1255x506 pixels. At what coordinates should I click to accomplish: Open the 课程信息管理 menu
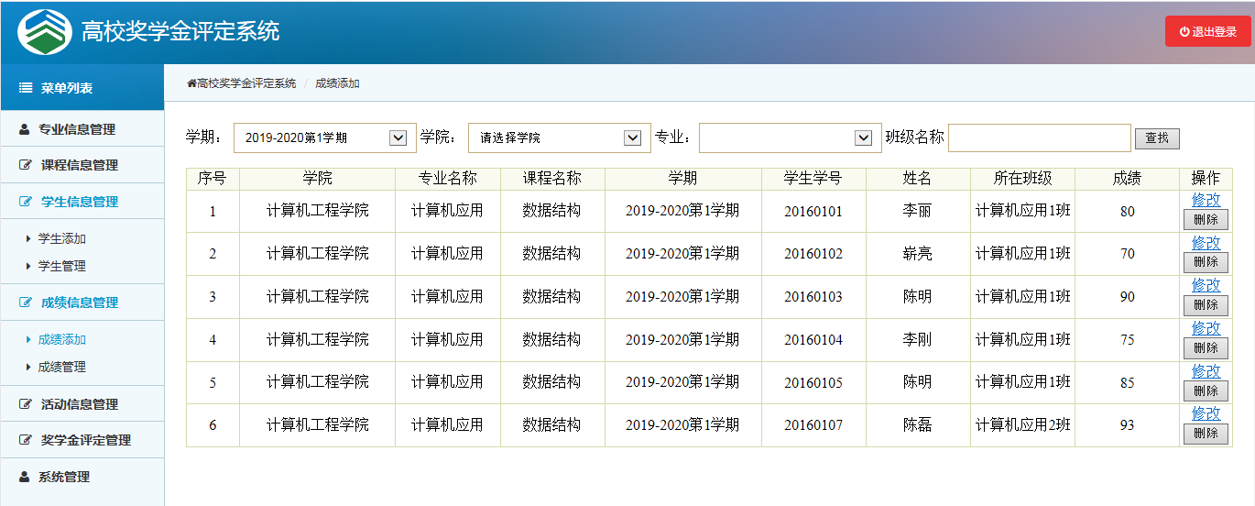tap(82, 165)
